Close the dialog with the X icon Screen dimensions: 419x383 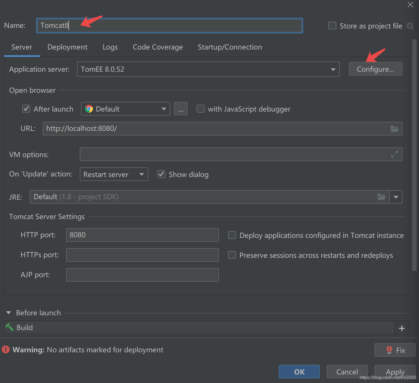(410, 5)
